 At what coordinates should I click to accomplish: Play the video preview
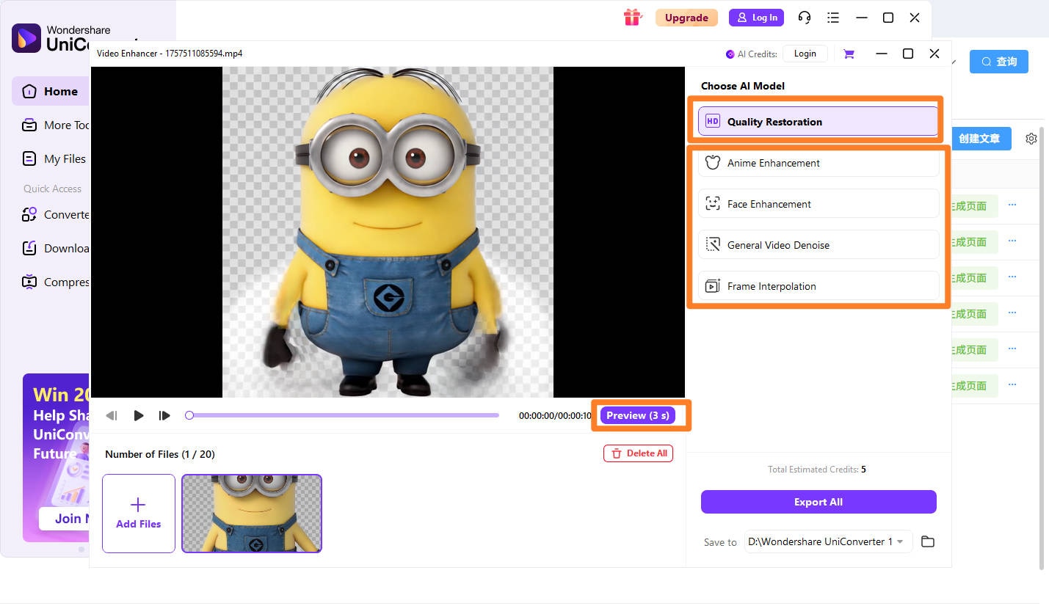click(x=138, y=416)
